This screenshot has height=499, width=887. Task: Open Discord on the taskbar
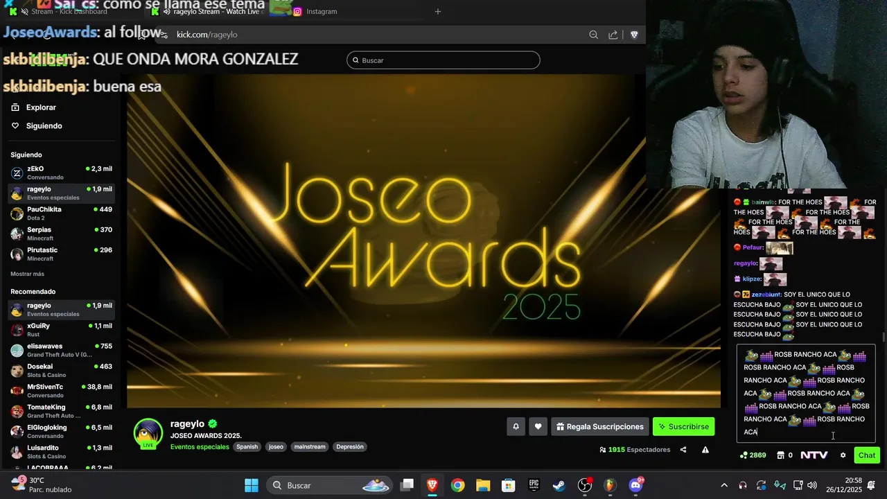635,485
